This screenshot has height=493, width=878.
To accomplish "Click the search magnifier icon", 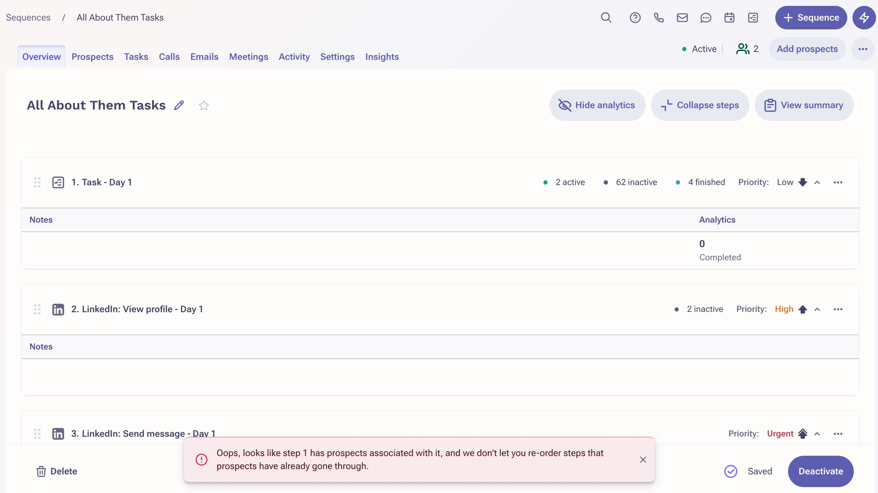I will 606,17.
